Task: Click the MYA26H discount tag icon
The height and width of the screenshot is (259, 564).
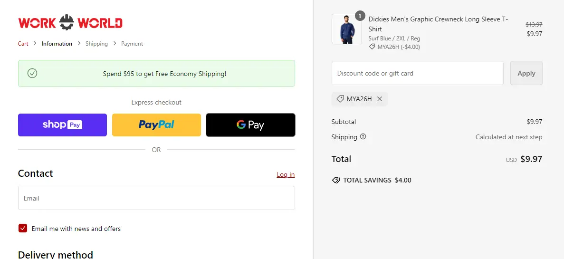Action: (340, 99)
